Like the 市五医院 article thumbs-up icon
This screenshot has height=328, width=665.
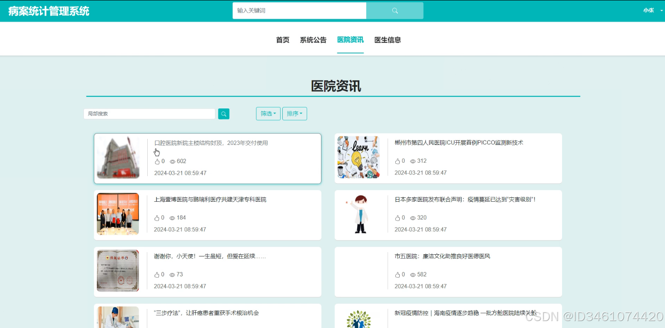click(397, 275)
